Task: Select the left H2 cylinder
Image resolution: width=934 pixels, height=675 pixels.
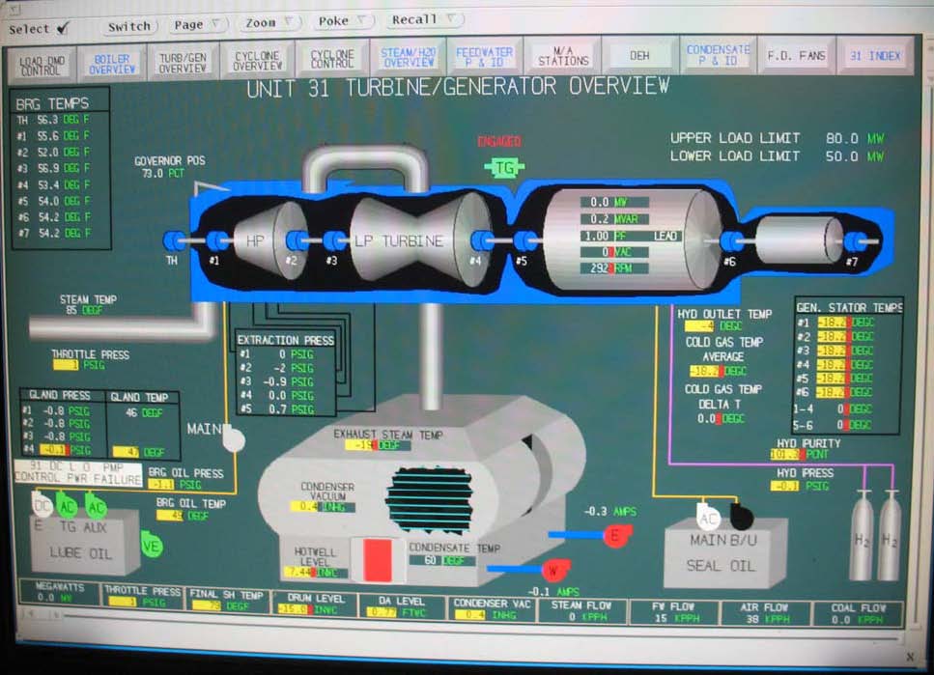Action: tap(862, 535)
